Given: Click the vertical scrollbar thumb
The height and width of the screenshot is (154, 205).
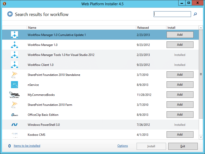Looking at the screenshot, I should (201, 74).
